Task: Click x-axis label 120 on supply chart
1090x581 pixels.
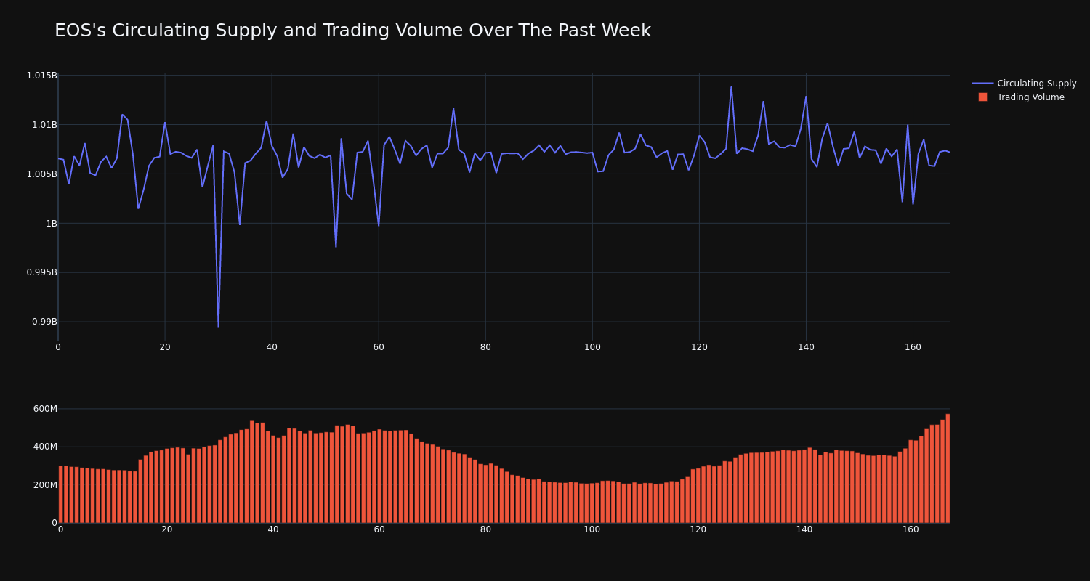Action: click(x=699, y=347)
